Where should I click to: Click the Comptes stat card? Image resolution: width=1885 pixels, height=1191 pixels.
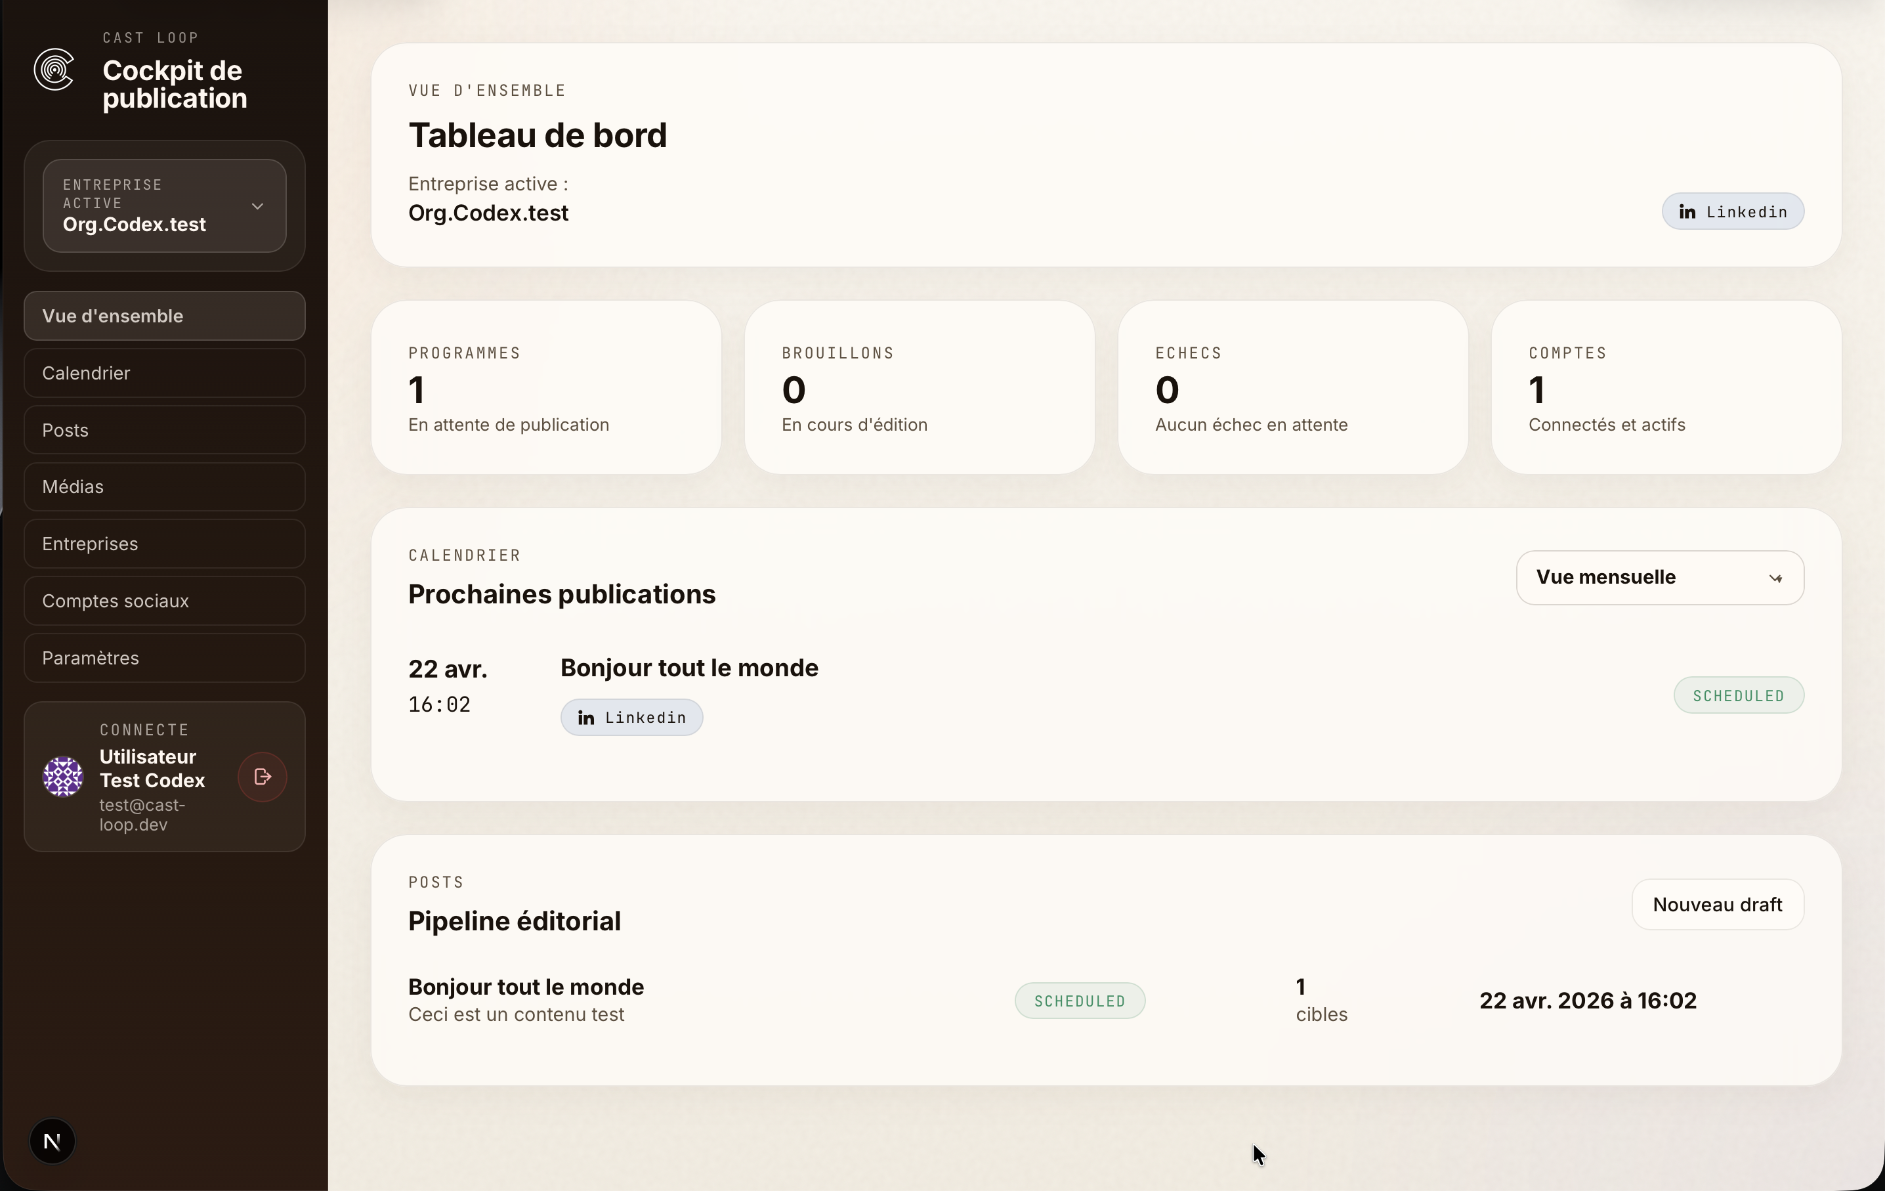[1666, 387]
